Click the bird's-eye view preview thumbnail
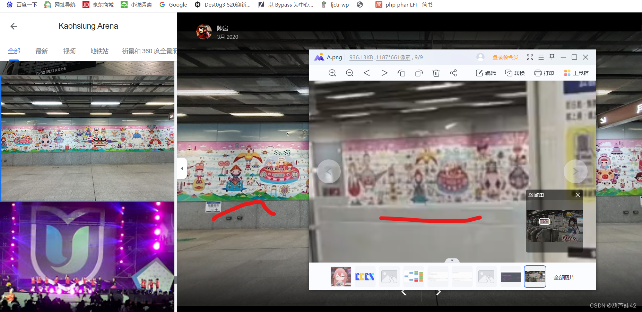The height and width of the screenshot is (312, 642). pyautogui.click(x=555, y=226)
